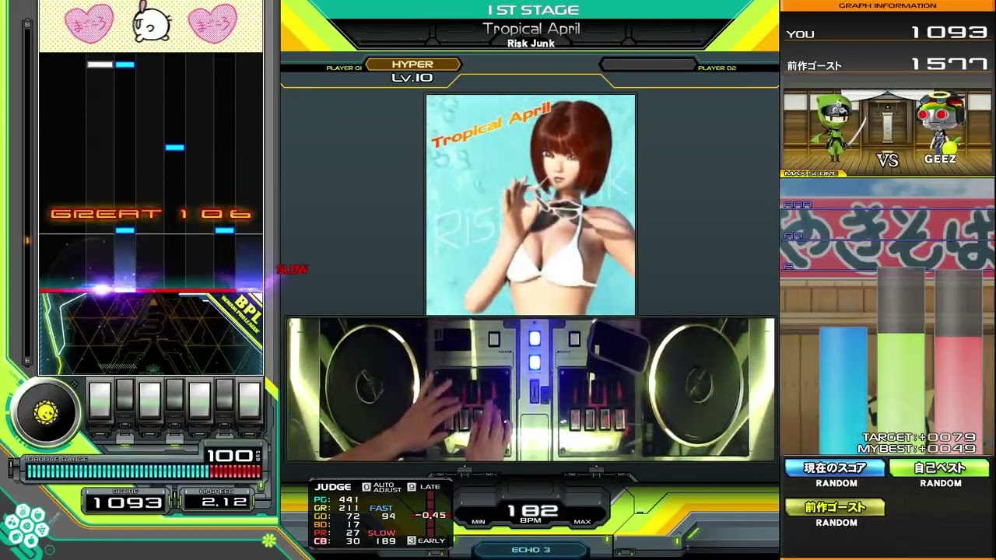
Task: Click the GRAPH INFORMATION header
Action: 887,6
